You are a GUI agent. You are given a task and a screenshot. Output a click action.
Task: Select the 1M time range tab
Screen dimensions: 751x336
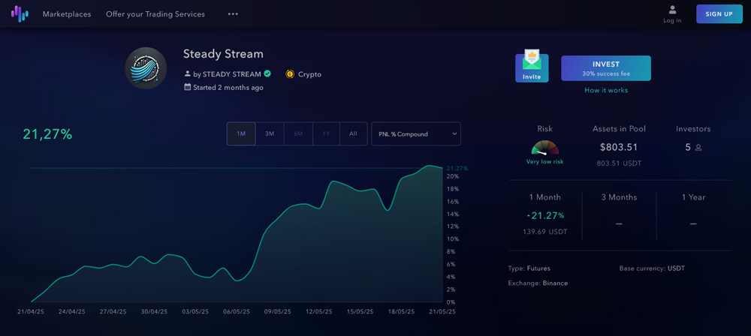241,133
